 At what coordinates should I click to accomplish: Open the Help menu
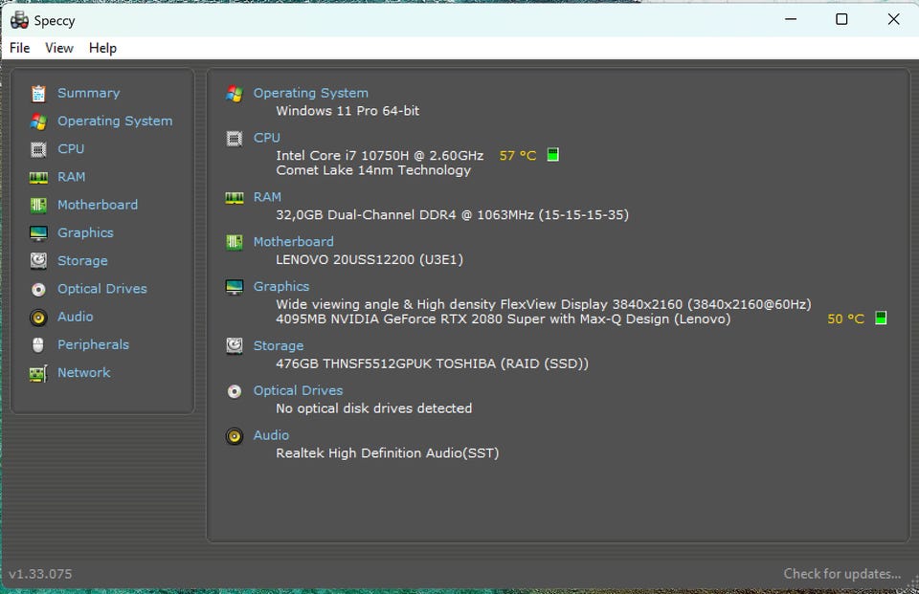pos(102,48)
